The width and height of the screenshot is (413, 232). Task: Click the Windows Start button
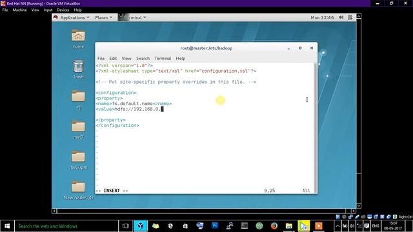[7, 226]
